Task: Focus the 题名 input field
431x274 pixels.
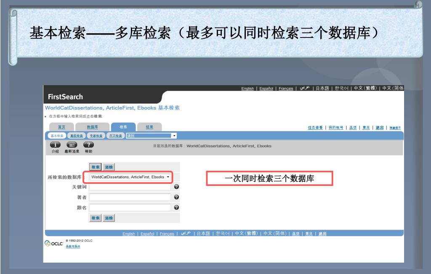Action: [x=130, y=208]
